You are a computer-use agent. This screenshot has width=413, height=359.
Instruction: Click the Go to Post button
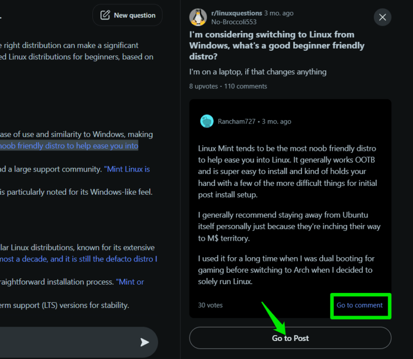coord(290,338)
